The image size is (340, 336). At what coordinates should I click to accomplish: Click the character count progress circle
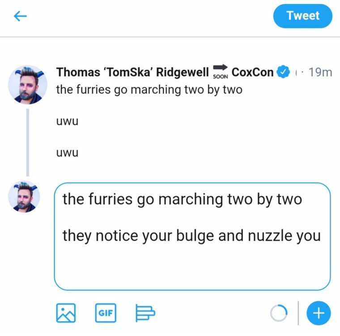(x=278, y=312)
